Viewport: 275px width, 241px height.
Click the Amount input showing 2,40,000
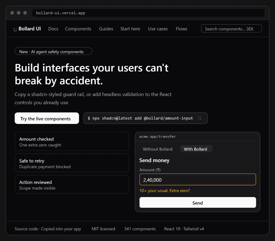pyautogui.click(x=198, y=179)
